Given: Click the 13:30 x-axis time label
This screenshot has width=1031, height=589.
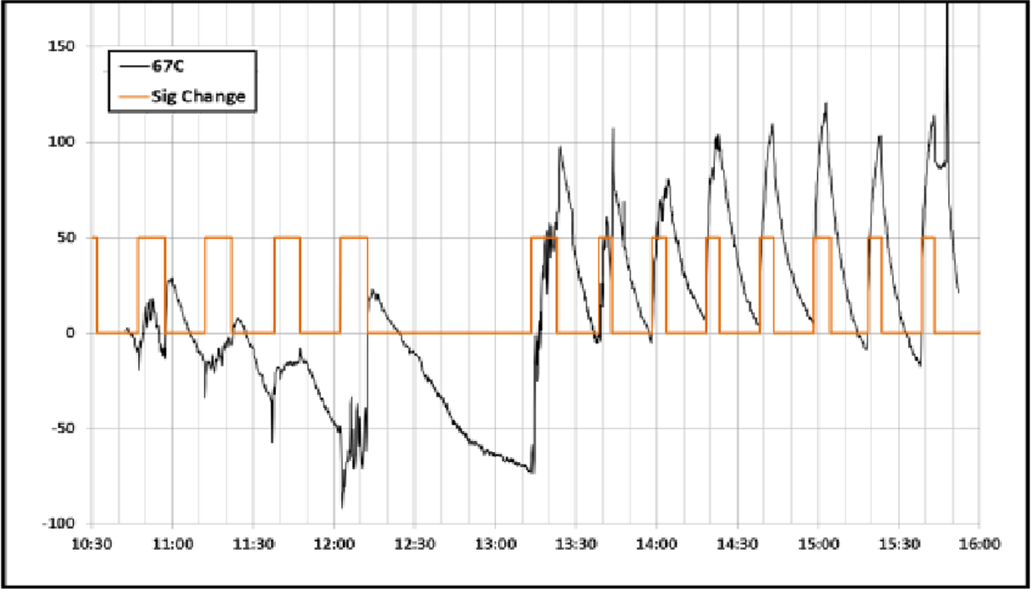Looking at the screenshot, I should point(576,544).
